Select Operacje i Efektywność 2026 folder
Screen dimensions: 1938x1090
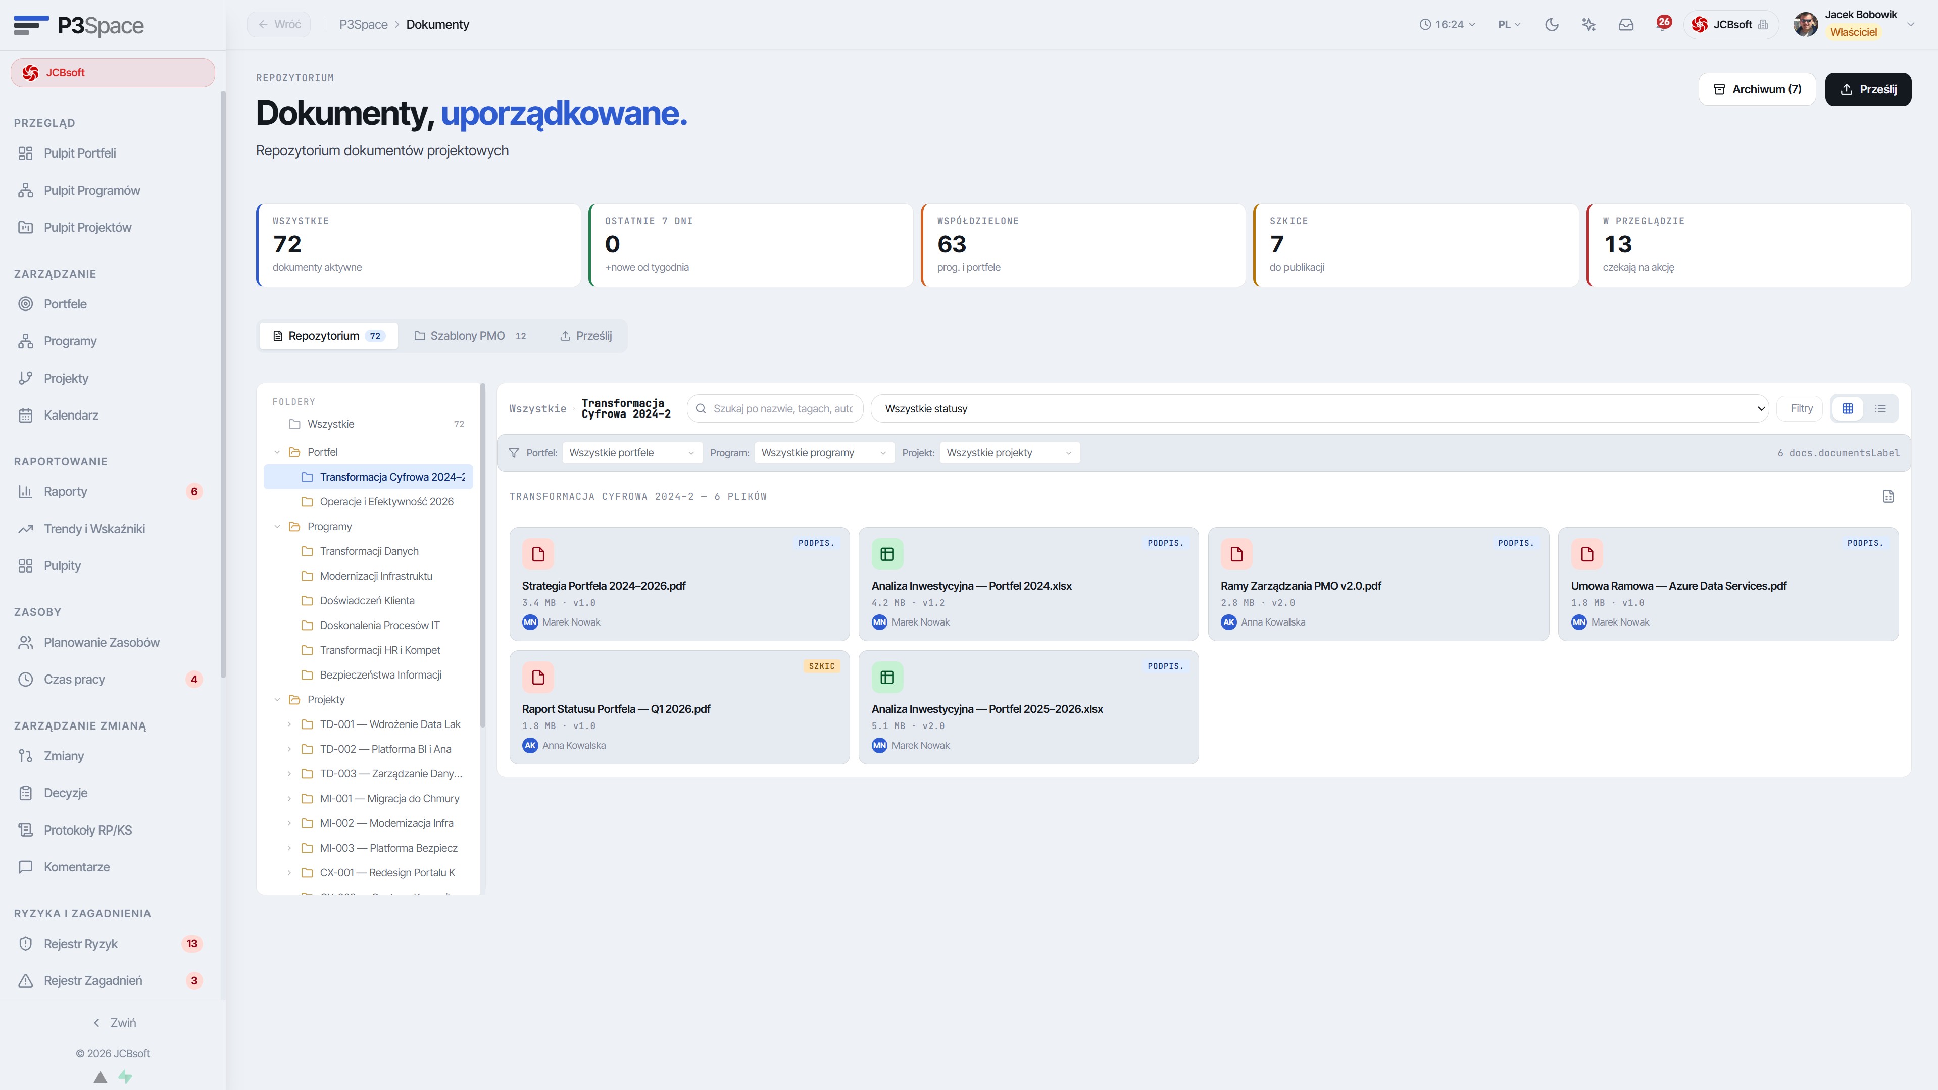(369, 502)
